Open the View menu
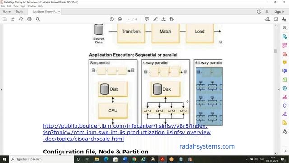Viewport: 289px width, 163px height. (16, 6)
